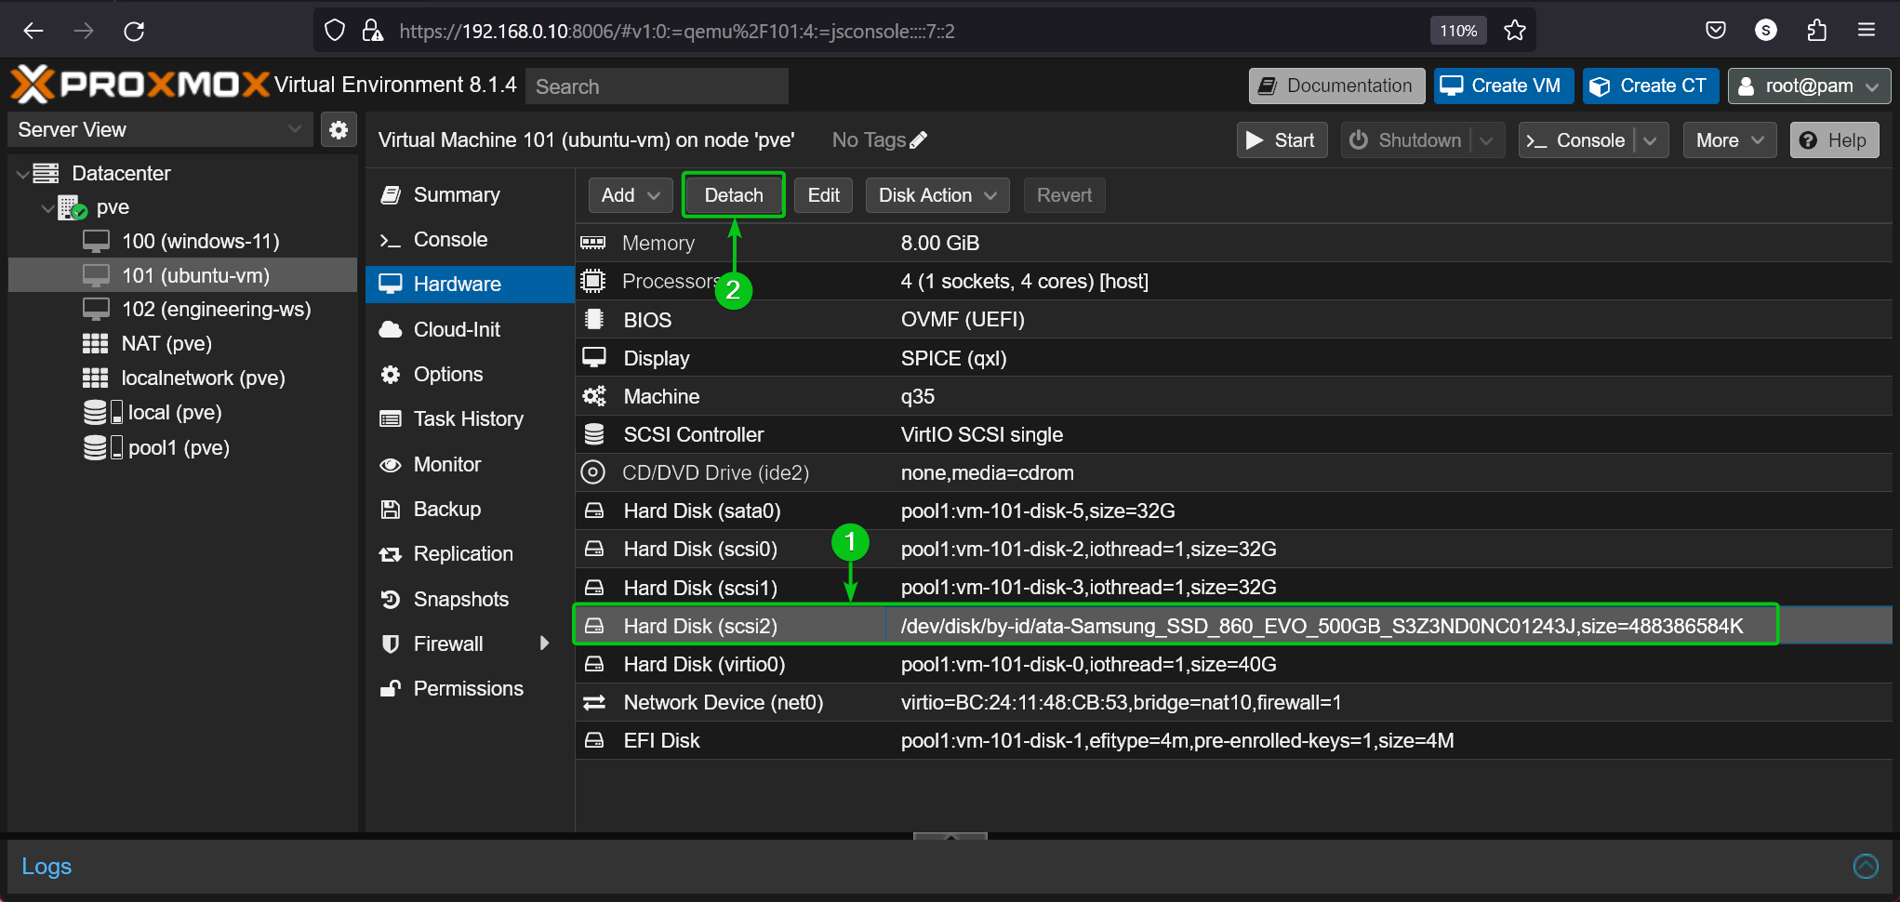This screenshot has width=1900, height=902.
Task: Reload the page with the refresh icon
Action: (x=134, y=31)
